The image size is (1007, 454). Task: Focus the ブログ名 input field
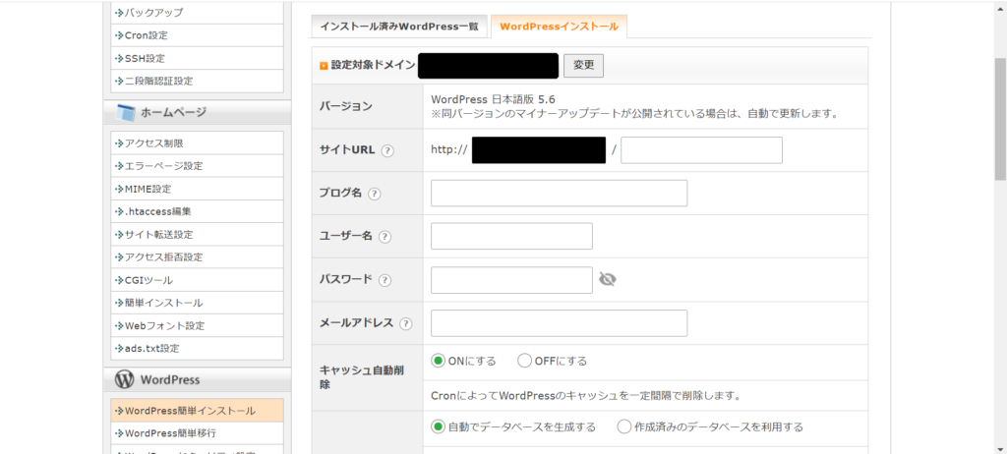tap(559, 194)
